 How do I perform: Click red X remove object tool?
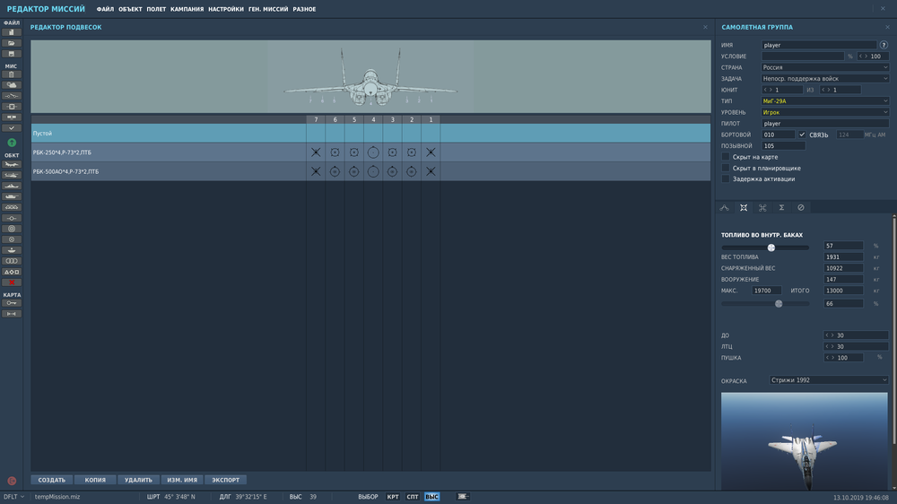12,282
